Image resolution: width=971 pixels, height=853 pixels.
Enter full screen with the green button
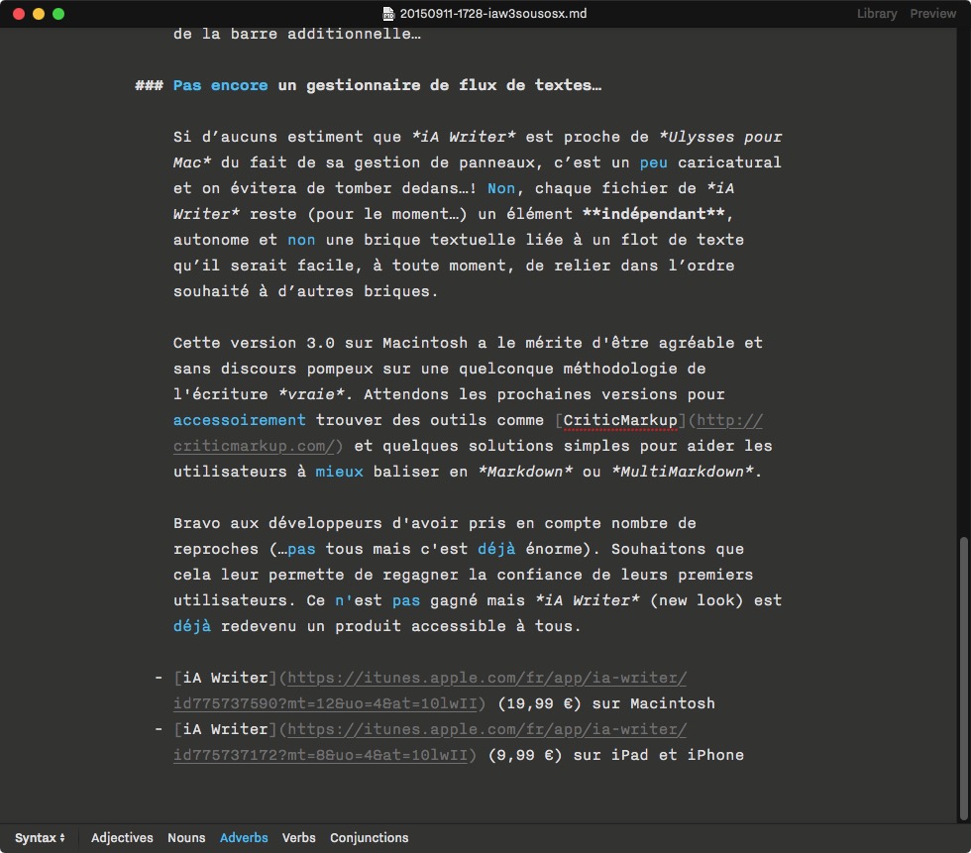pos(58,14)
